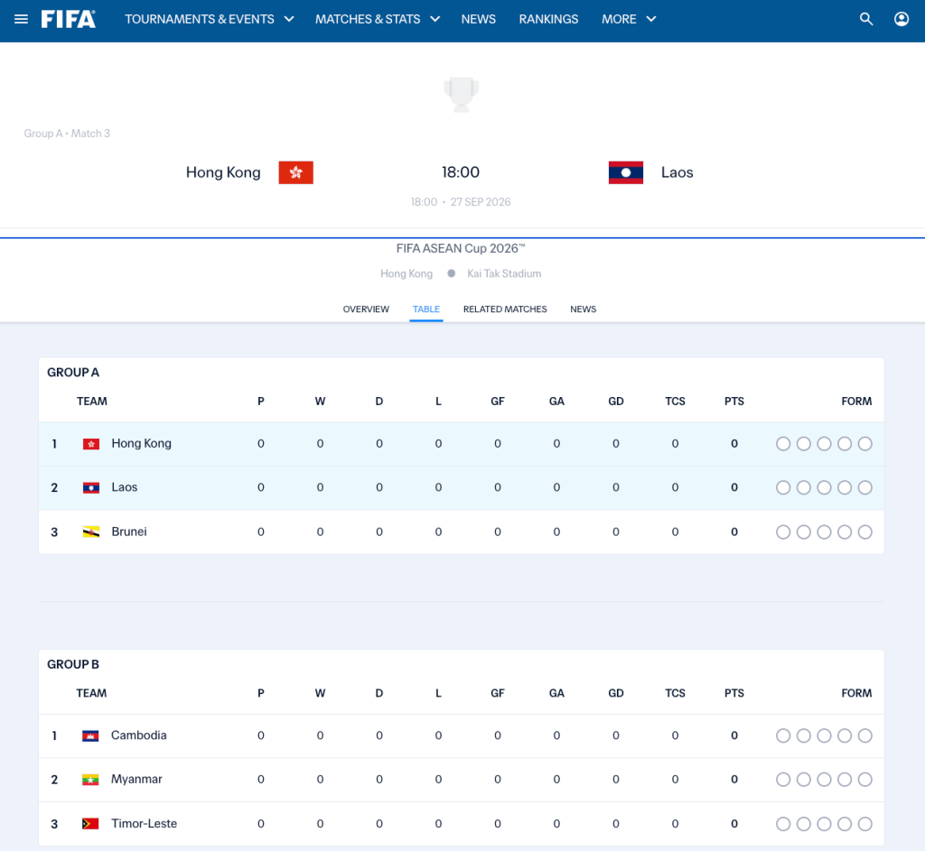Screen dimensions: 925x851
Task: Click the grey trophy icon
Action: 462,94
